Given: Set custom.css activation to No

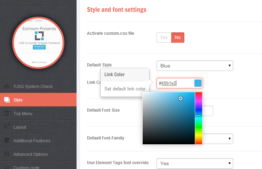Looking at the screenshot, I should pyautogui.click(x=177, y=38).
